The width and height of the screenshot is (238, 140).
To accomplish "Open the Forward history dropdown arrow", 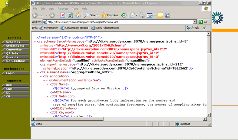I will click(57, 15).
